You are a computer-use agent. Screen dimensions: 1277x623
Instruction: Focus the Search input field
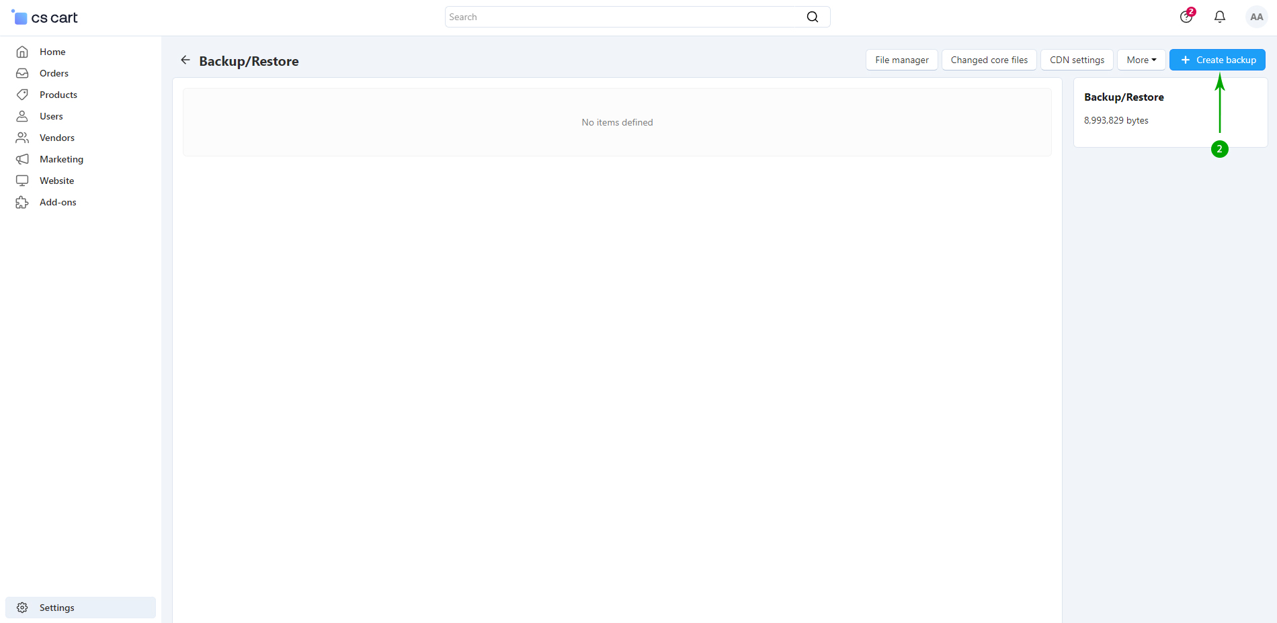point(624,17)
